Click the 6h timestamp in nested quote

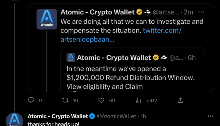tap(192, 58)
